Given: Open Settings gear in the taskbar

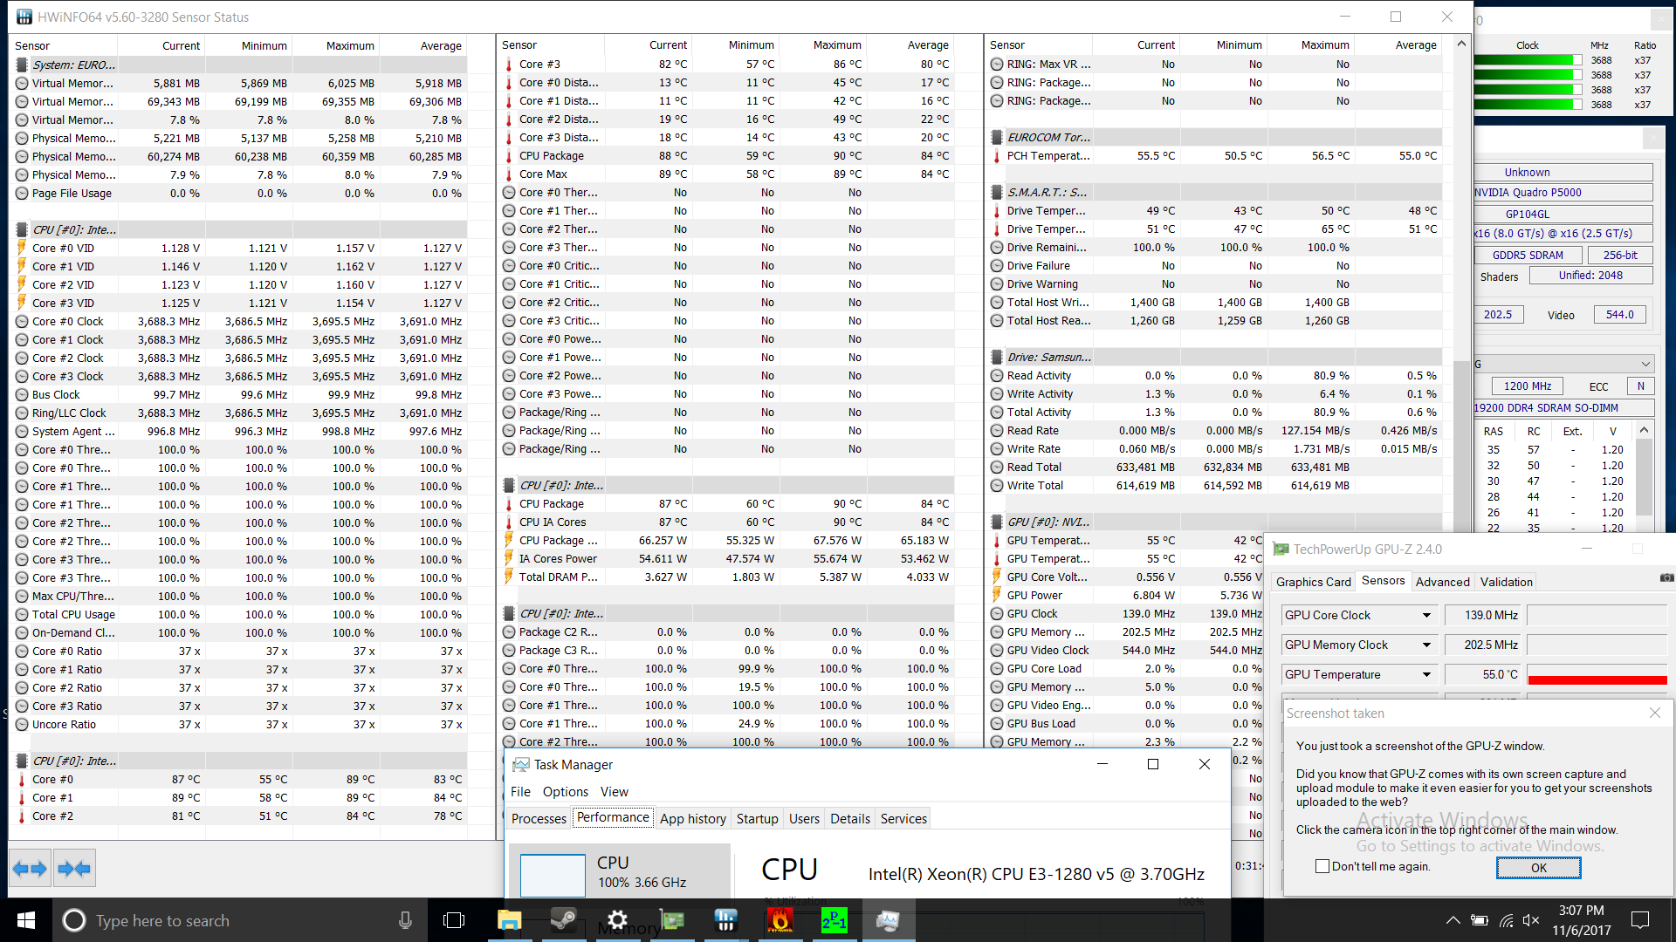Looking at the screenshot, I should point(617,920).
